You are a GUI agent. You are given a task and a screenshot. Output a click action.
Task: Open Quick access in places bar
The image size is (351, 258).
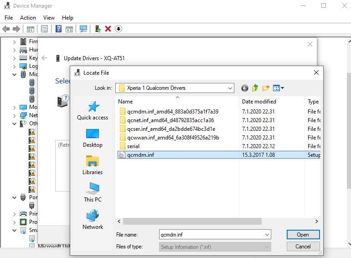93,111
